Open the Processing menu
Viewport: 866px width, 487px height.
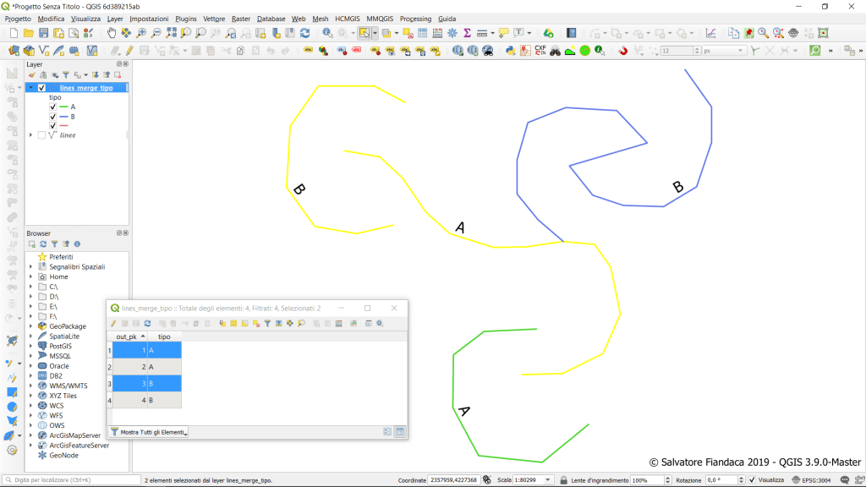point(415,19)
